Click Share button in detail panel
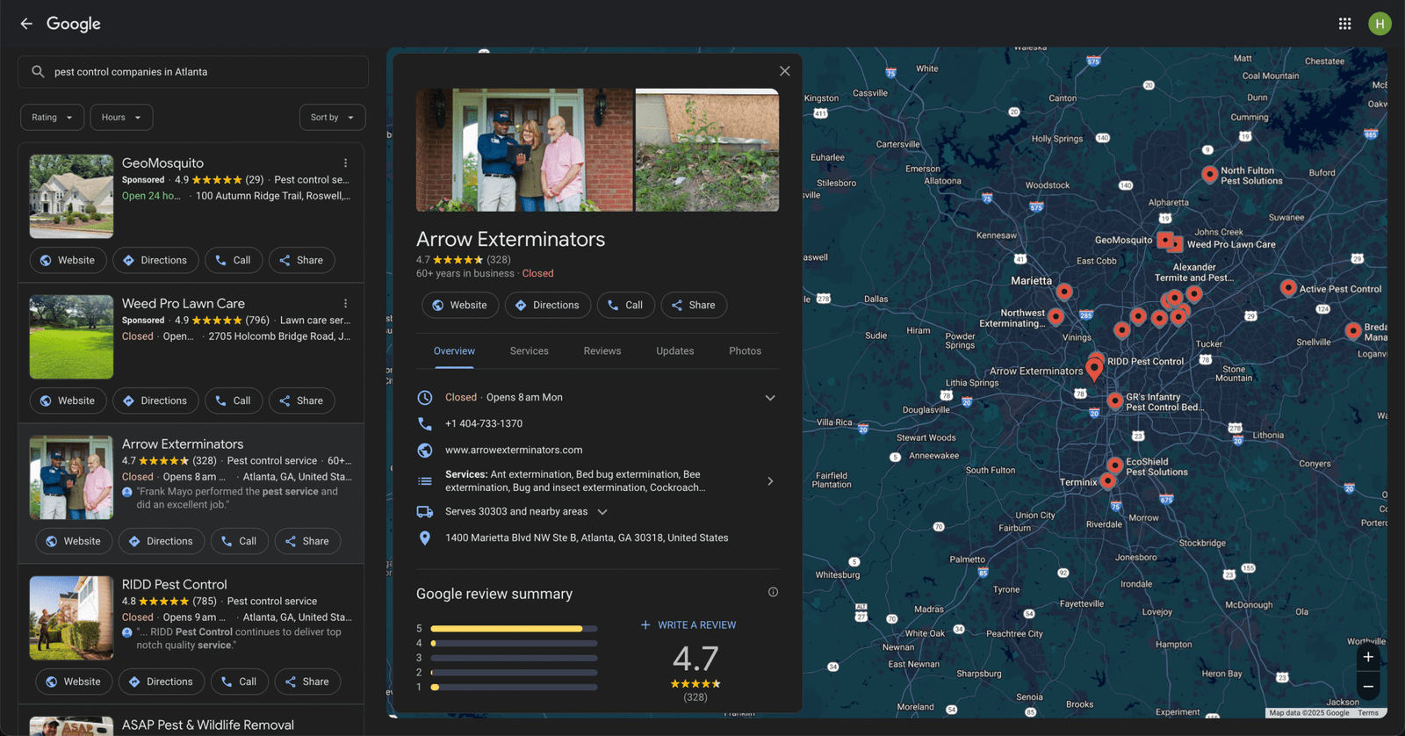1405x736 pixels. click(x=694, y=306)
